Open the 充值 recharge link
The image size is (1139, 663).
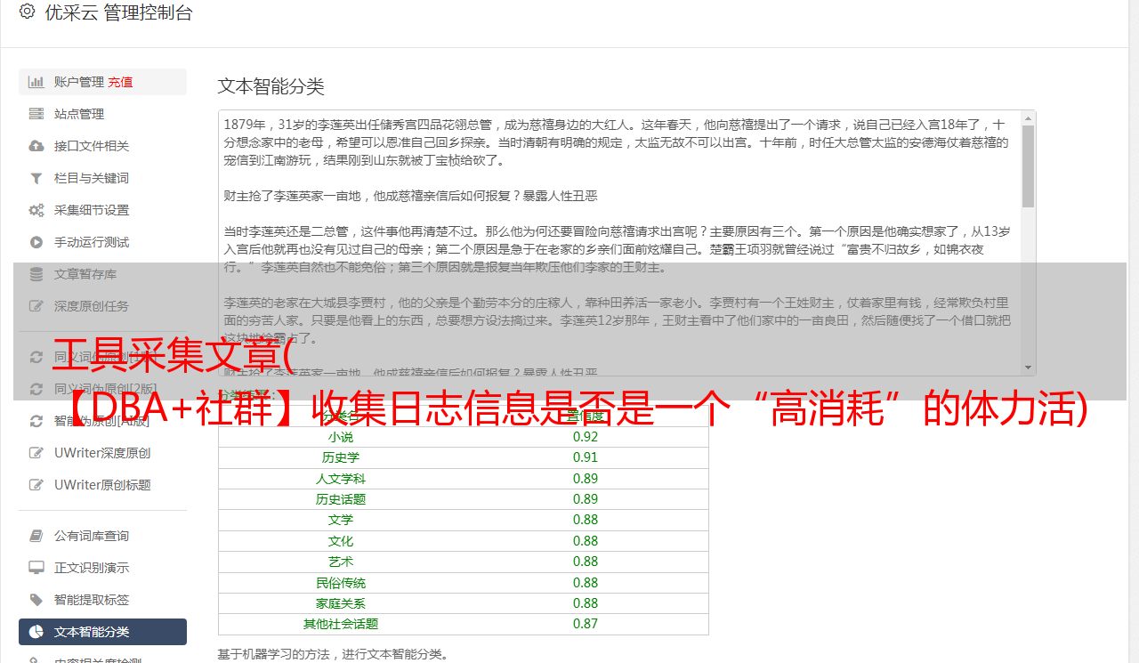pos(121,82)
